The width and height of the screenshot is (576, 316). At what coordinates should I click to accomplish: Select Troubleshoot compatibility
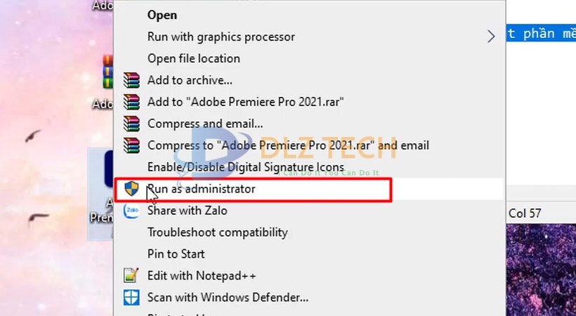click(217, 232)
